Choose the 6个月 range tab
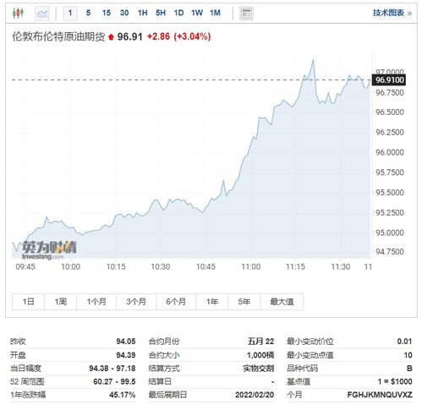The height and width of the screenshot is (405, 422). tap(176, 302)
